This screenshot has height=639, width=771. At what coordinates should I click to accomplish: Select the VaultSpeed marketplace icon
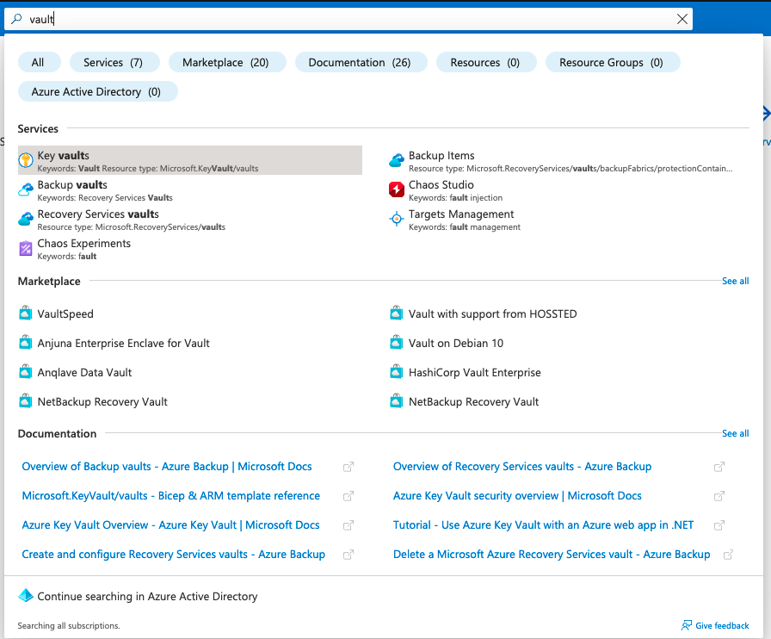(26, 313)
